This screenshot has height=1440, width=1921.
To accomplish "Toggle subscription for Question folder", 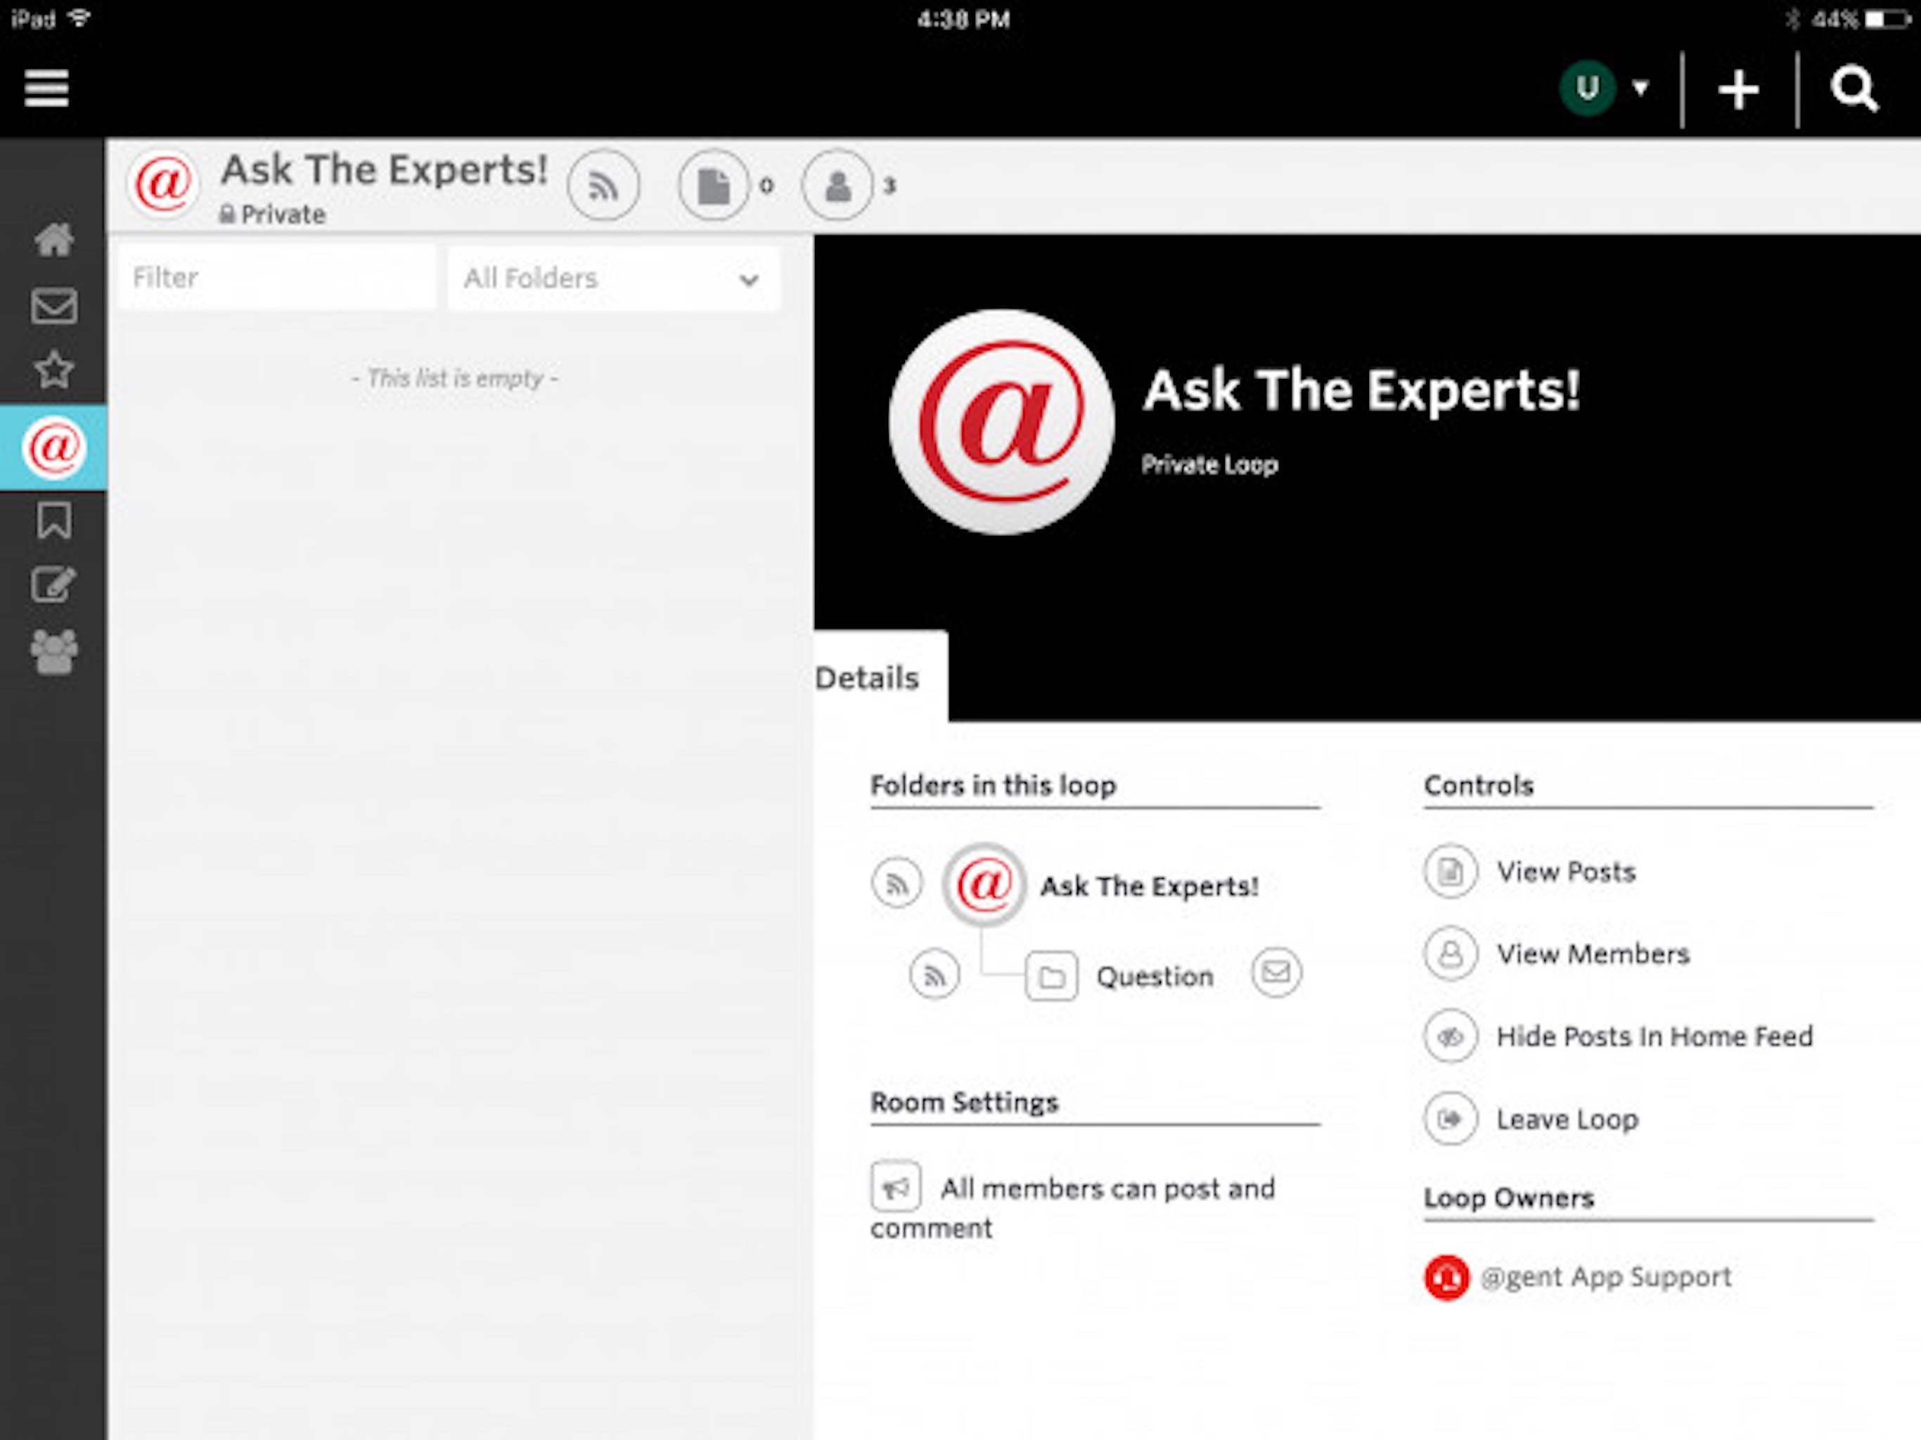I will pos(934,975).
